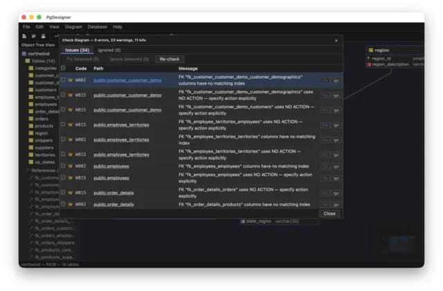The width and height of the screenshot is (443, 291).
Task: Click the Fix Selected (0) button
Action: [83, 59]
